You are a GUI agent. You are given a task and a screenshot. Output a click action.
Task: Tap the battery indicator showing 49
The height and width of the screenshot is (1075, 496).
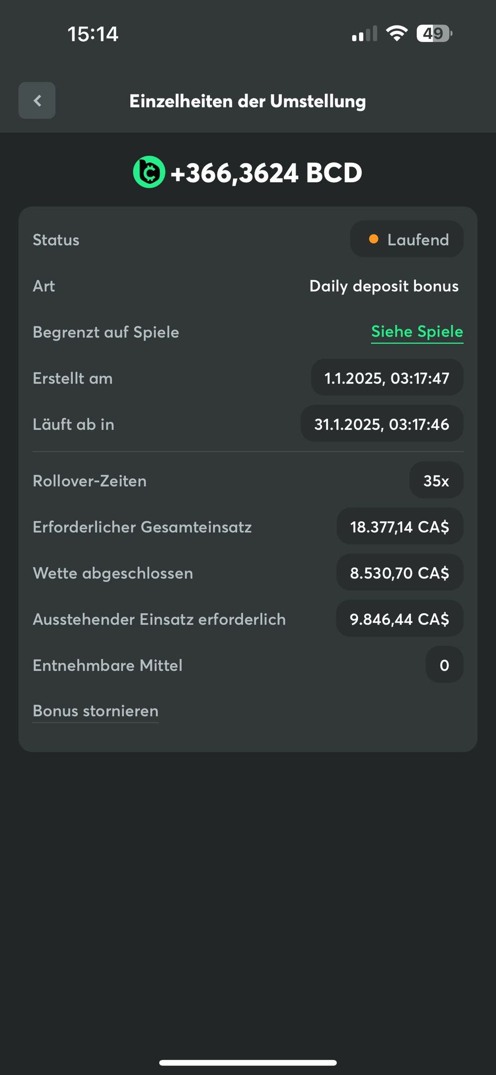point(434,34)
